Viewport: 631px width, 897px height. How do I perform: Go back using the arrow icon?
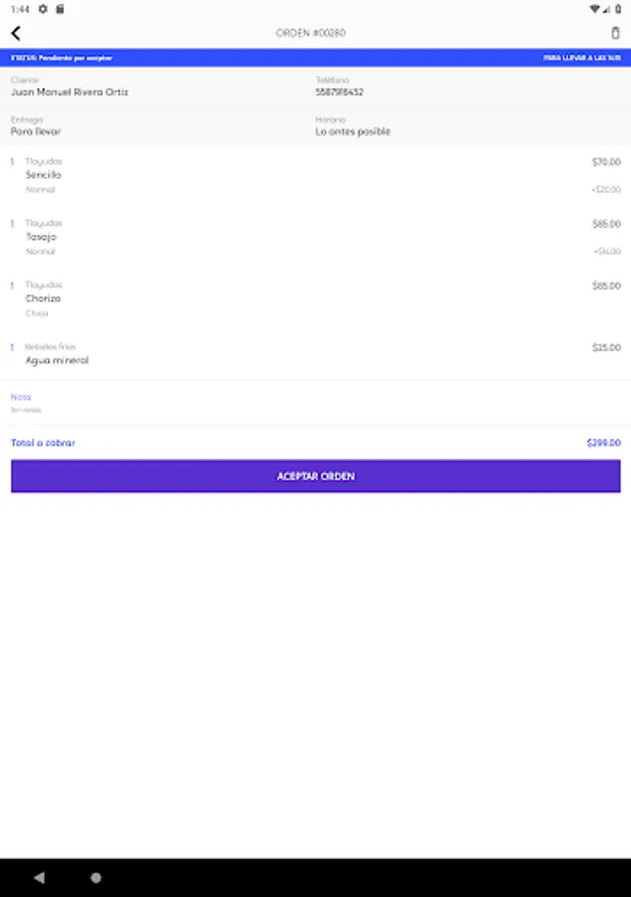click(x=15, y=33)
